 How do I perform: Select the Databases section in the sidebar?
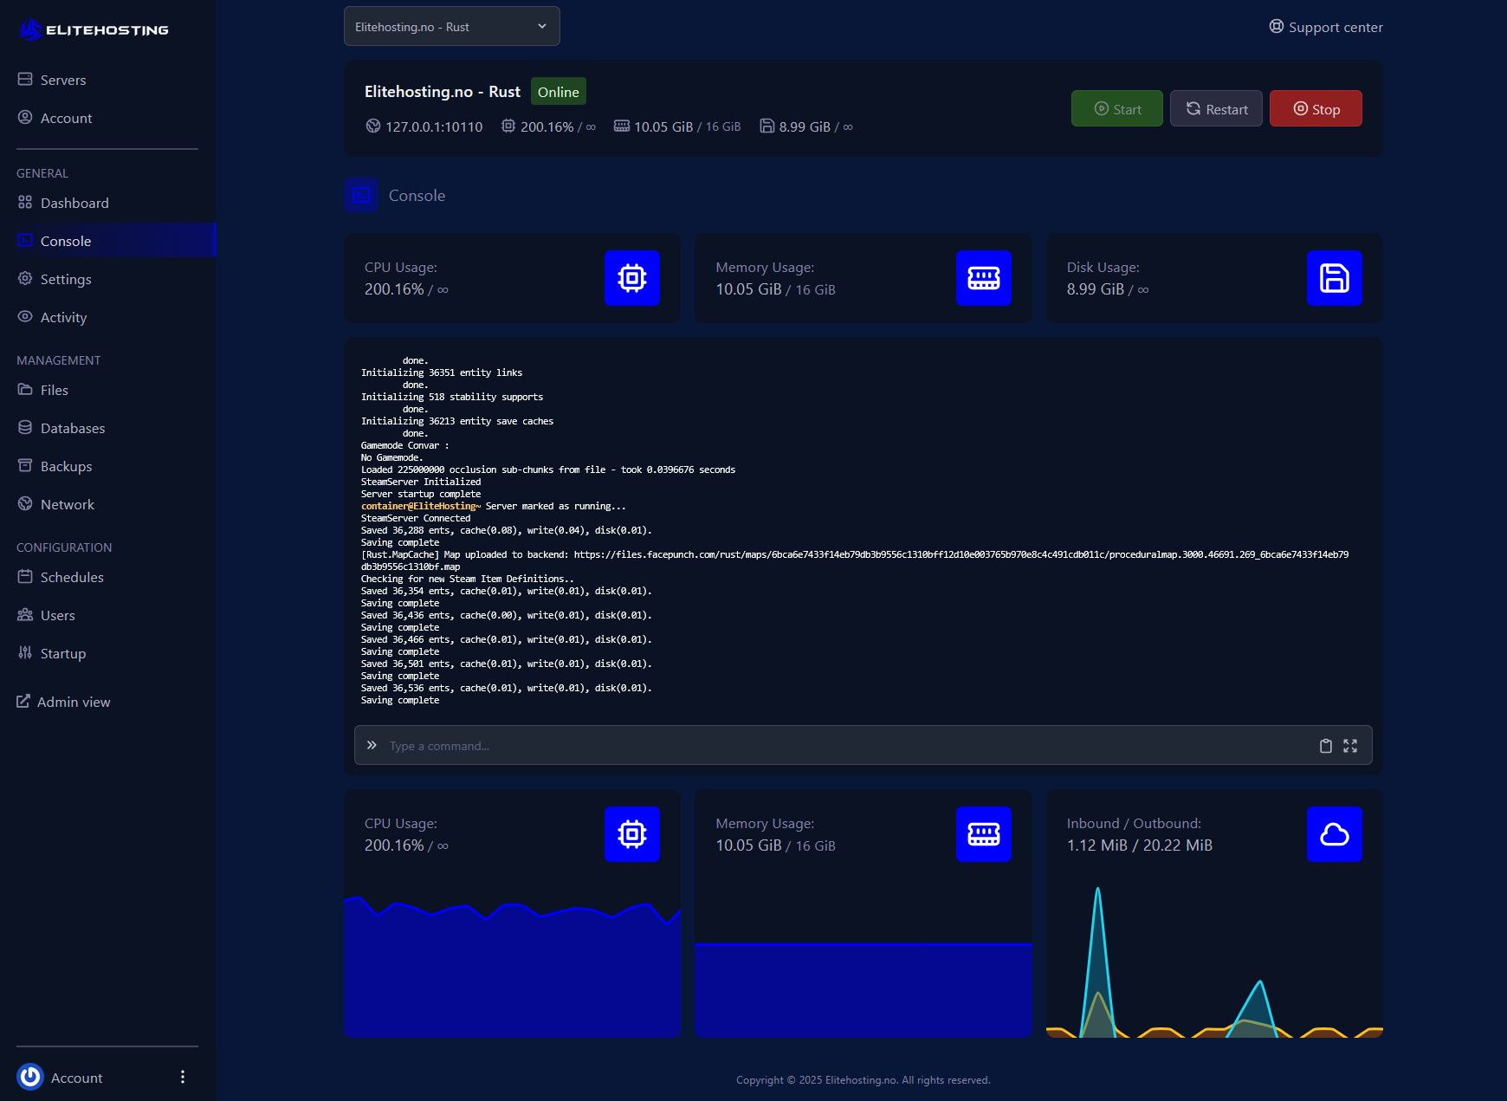click(x=73, y=428)
